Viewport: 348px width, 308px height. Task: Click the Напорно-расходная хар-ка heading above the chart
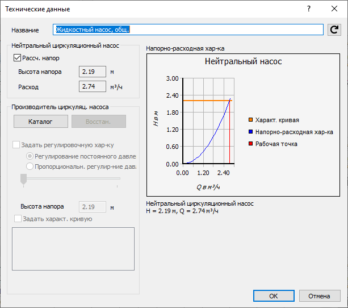click(185, 48)
